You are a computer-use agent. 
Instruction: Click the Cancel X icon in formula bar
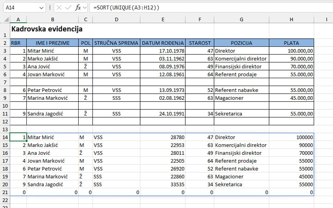59,7
